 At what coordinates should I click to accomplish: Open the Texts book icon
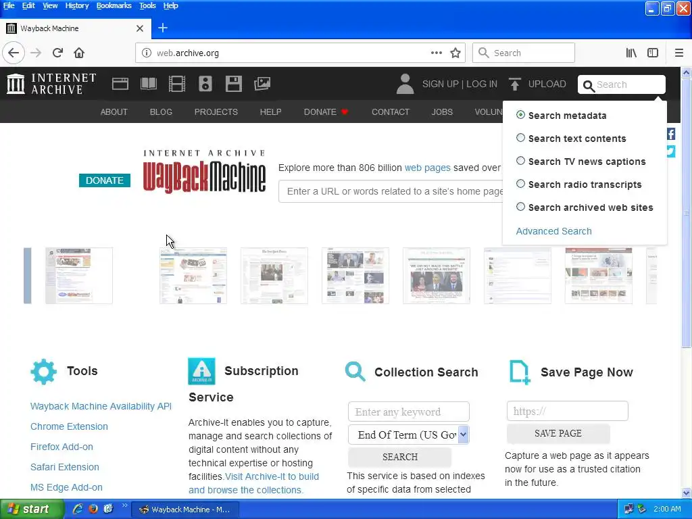click(x=148, y=84)
